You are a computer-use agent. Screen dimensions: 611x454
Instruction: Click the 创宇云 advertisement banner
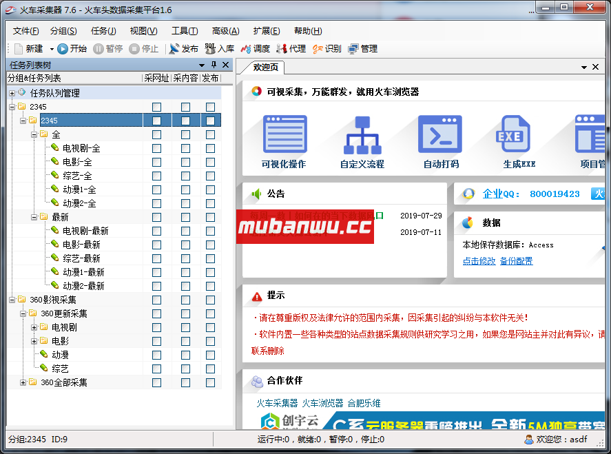(431, 420)
